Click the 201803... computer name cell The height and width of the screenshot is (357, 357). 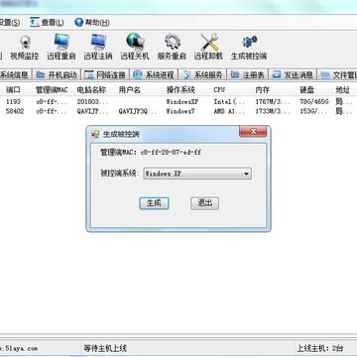point(92,102)
